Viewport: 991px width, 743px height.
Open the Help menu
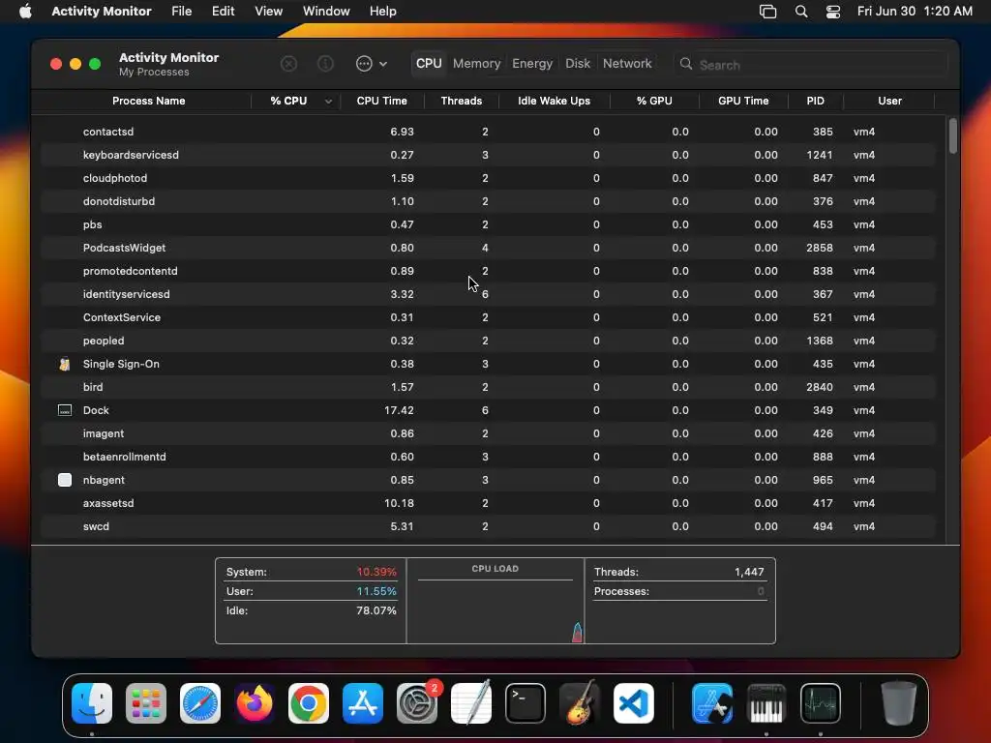click(383, 12)
